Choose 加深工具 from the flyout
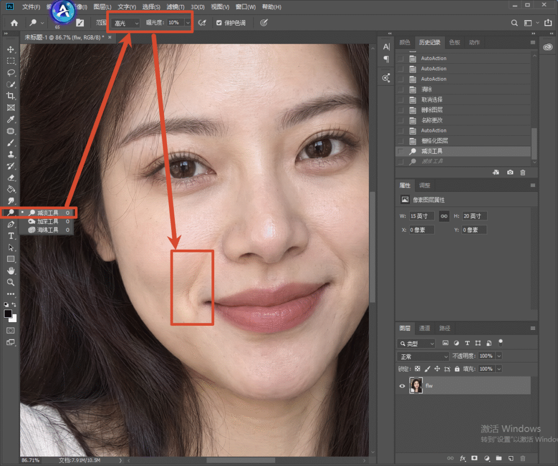Screen dimensions: 558x466 click(x=47, y=221)
